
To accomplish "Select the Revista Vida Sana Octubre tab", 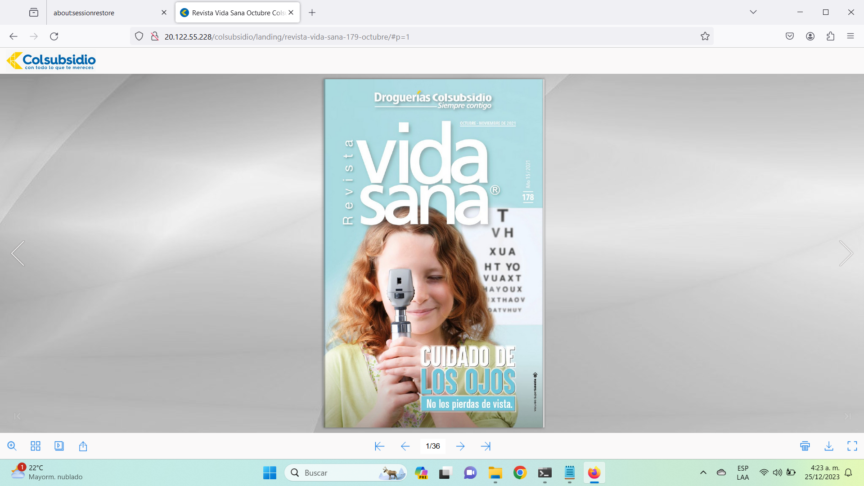I will click(x=238, y=13).
